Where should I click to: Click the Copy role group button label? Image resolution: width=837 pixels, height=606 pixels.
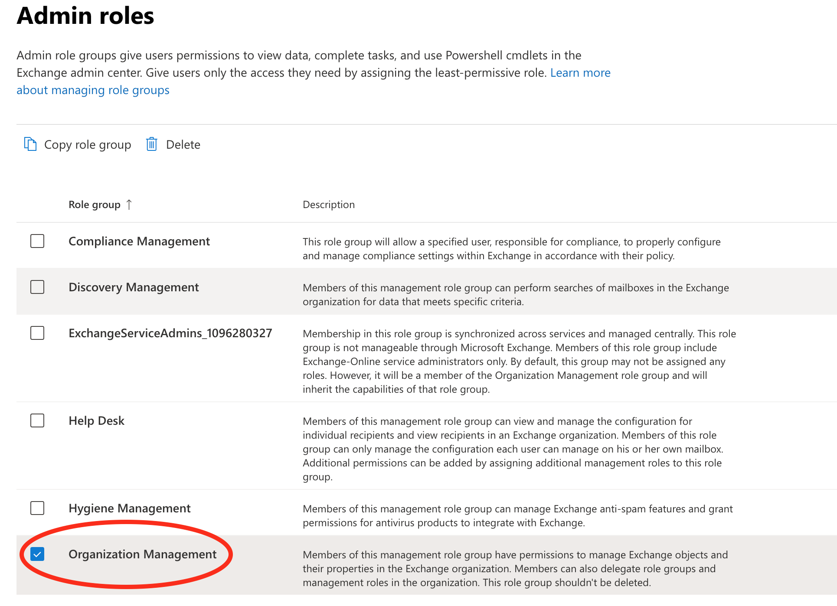pos(87,144)
